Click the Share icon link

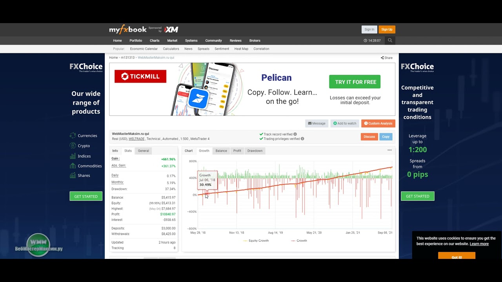point(386,58)
